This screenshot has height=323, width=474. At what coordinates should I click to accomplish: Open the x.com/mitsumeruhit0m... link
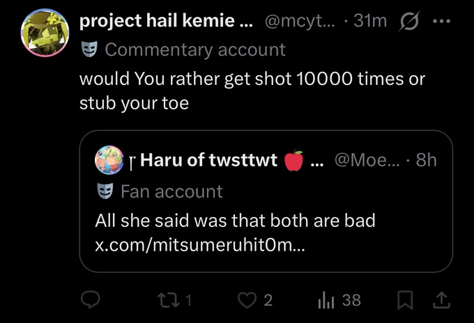tap(200, 245)
